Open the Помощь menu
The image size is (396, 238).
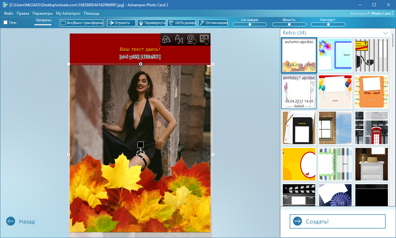pos(91,13)
